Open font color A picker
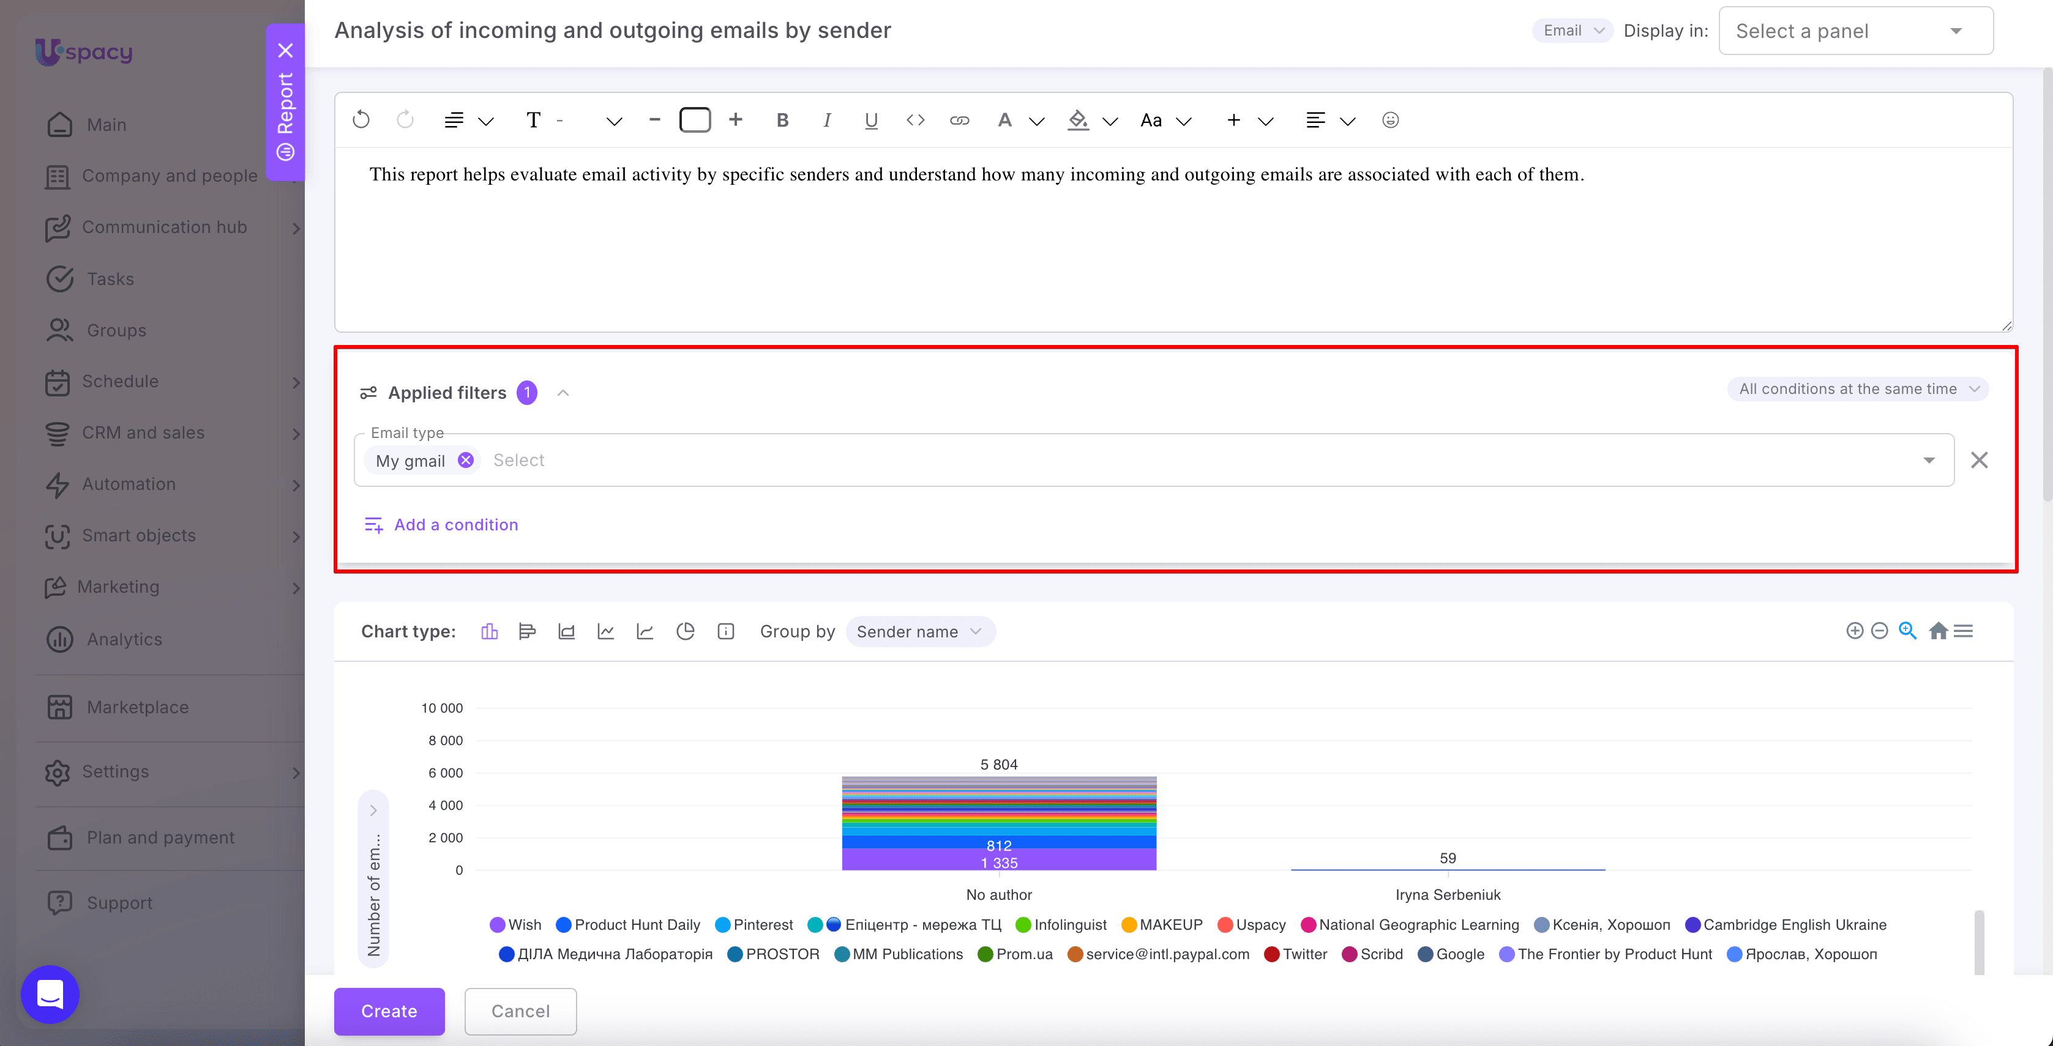 1004,121
